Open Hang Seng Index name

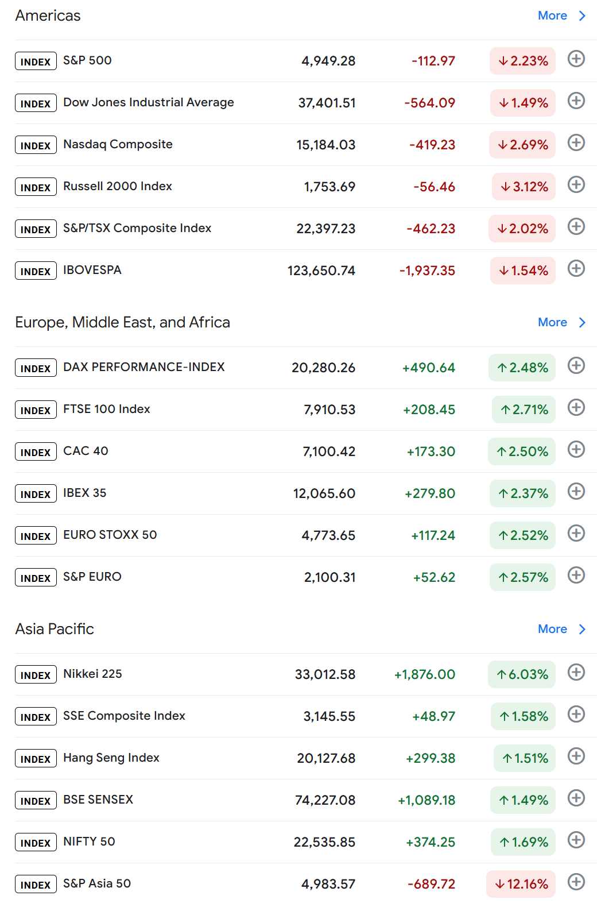[111, 758]
